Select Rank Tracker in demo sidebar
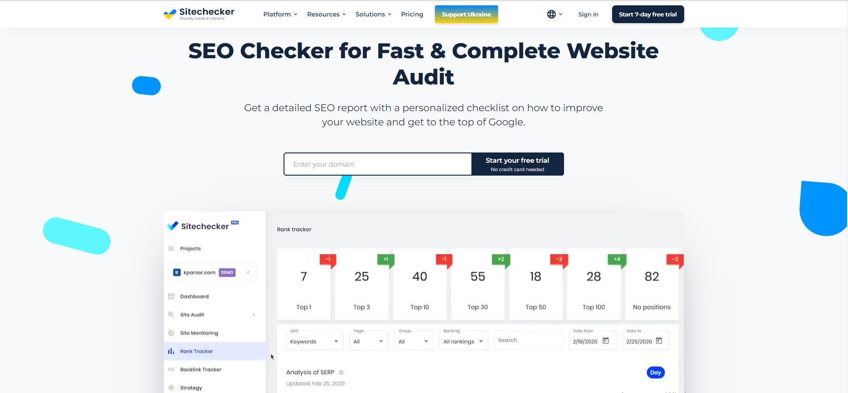The width and height of the screenshot is (848, 393). click(215, 351)
